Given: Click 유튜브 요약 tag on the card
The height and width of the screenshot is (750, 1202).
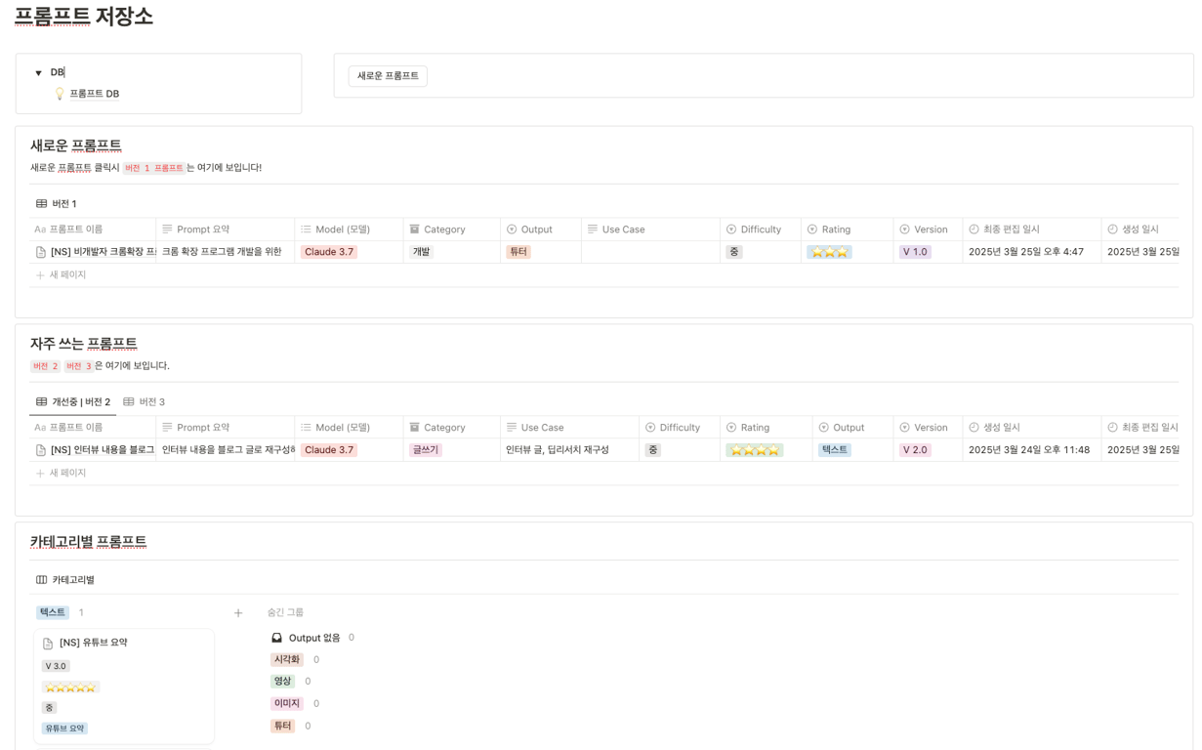Looking at the screenshot, I should [x=64, y=729].
